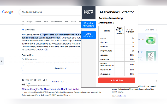Click the Google logo
167x104 pixels.
[8, 12]
